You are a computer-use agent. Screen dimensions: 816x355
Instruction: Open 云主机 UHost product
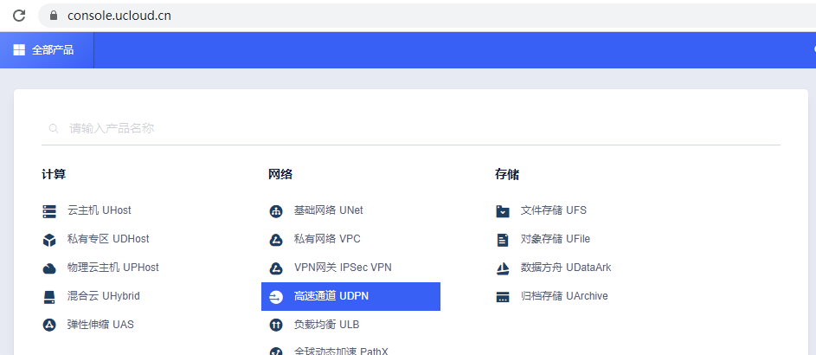click(x=100, y=210)
